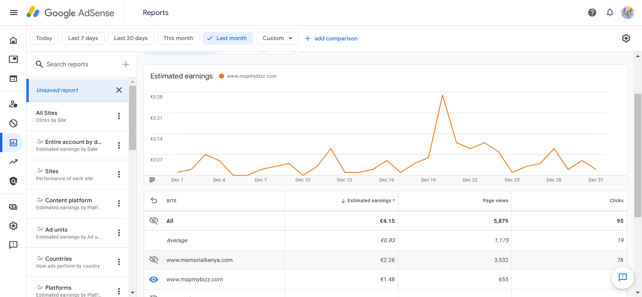Click the main page scrollbar thumb
The image size is (642, 297).
(638, 156)
